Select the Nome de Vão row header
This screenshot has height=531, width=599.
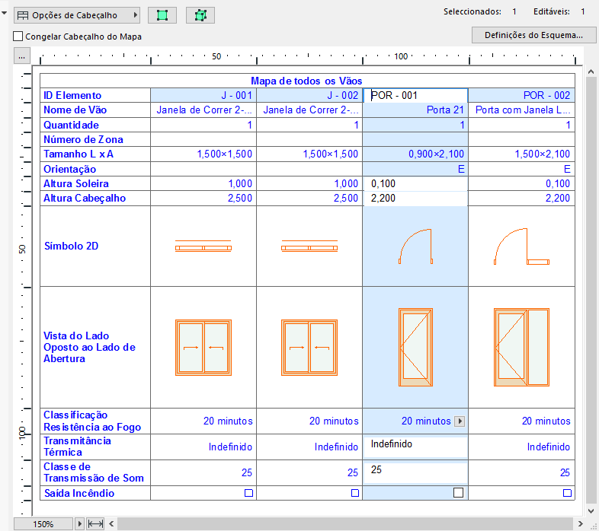pos(95,110)
